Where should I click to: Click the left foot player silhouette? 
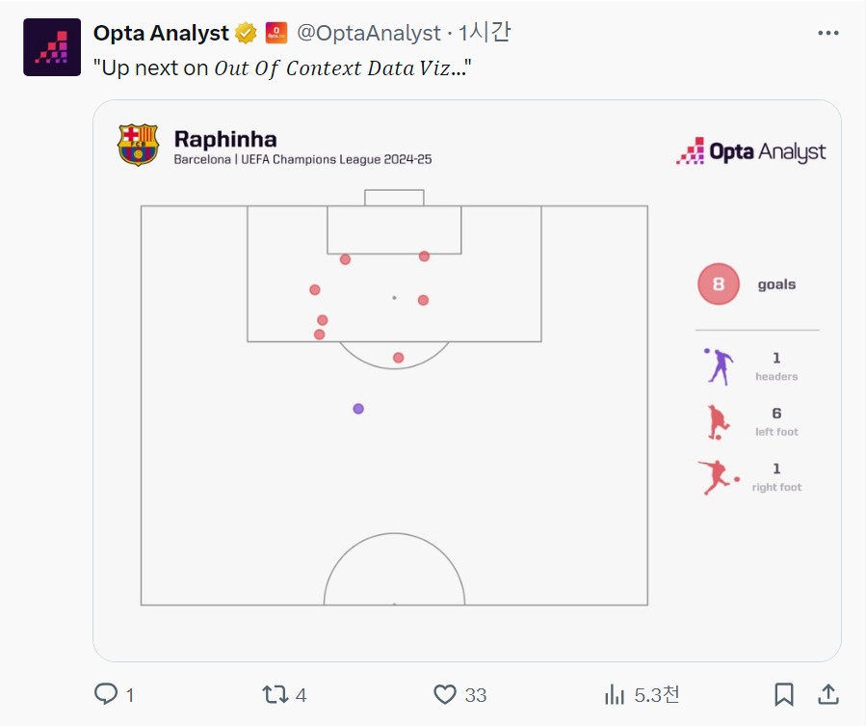pos(718,422)
